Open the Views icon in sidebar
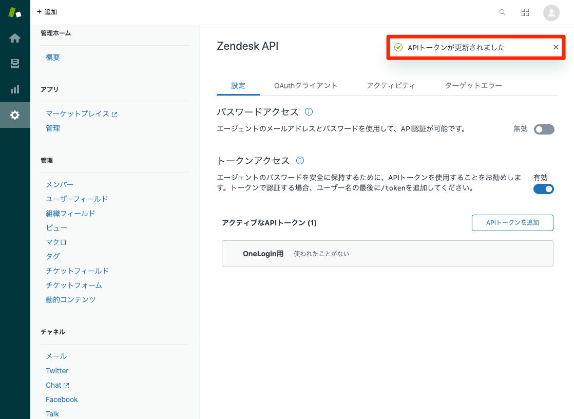Image resolution: width=574 pixels, height=419 pixels. 15,64
